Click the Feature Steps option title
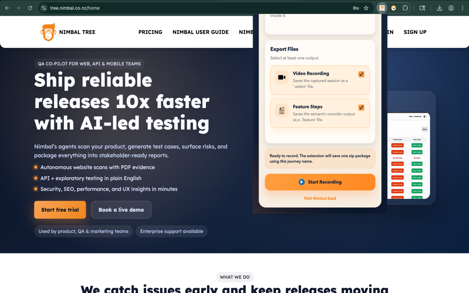This screenshot has width=469, height=293. 307,107
